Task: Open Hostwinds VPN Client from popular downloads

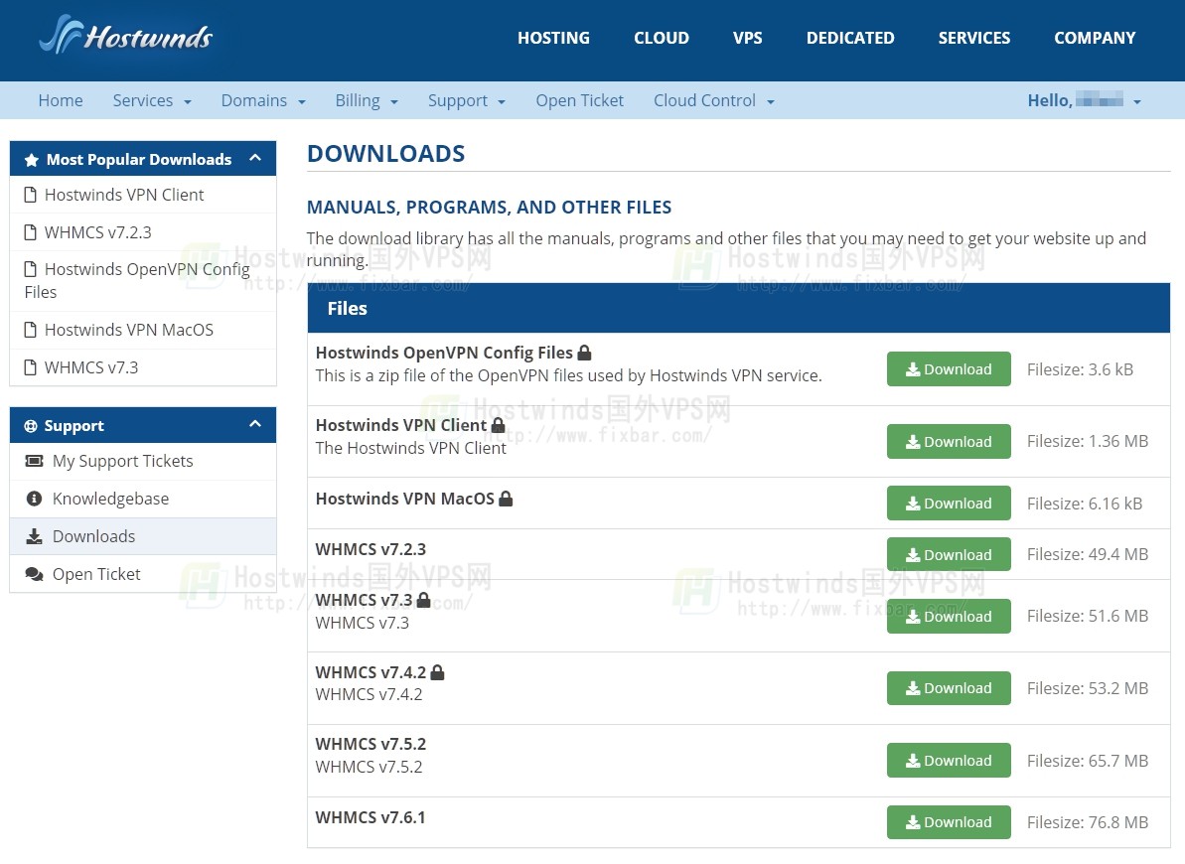Action: point(143,195)
